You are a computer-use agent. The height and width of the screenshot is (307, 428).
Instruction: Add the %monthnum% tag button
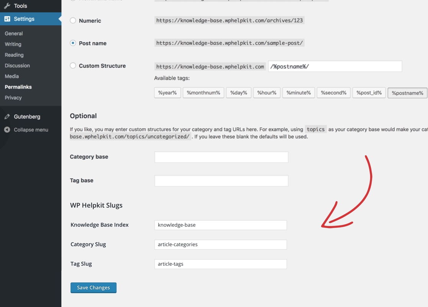pos(203,93)
